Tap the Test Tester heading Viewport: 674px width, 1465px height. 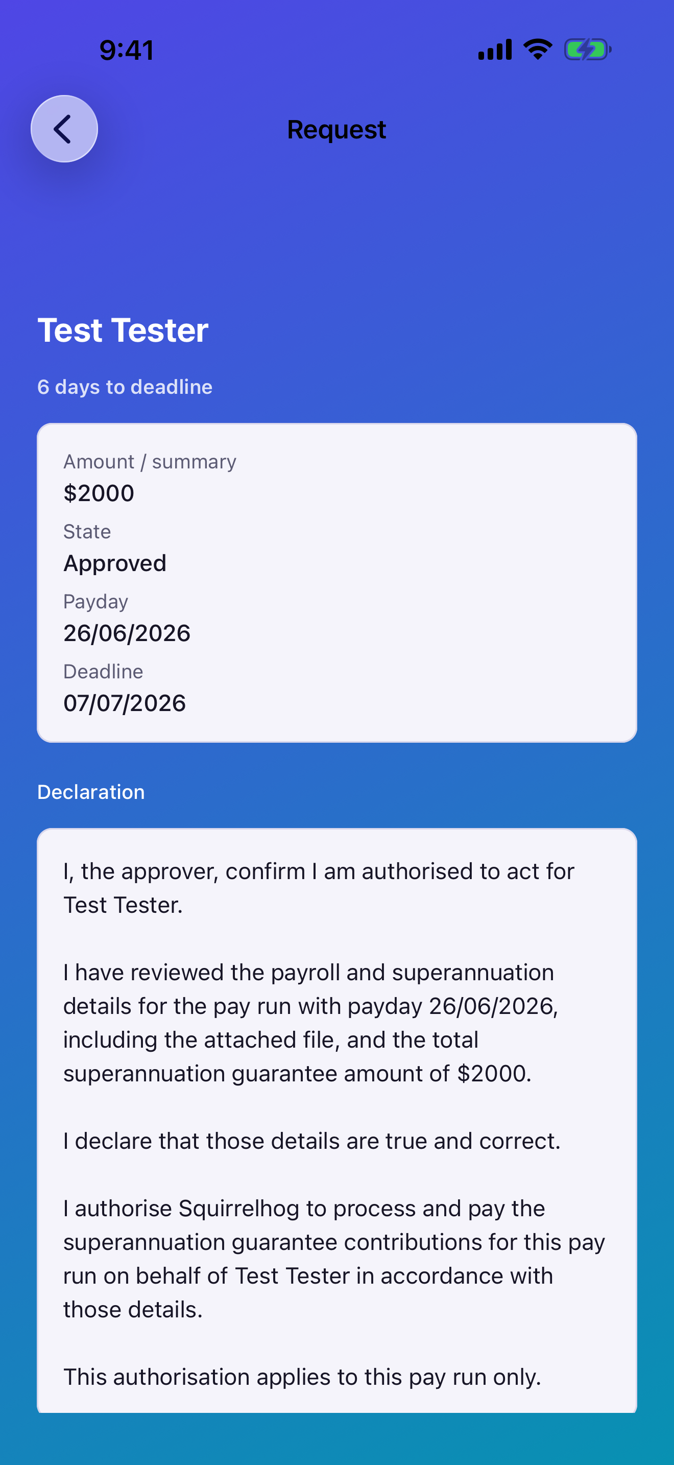point(123,330)
